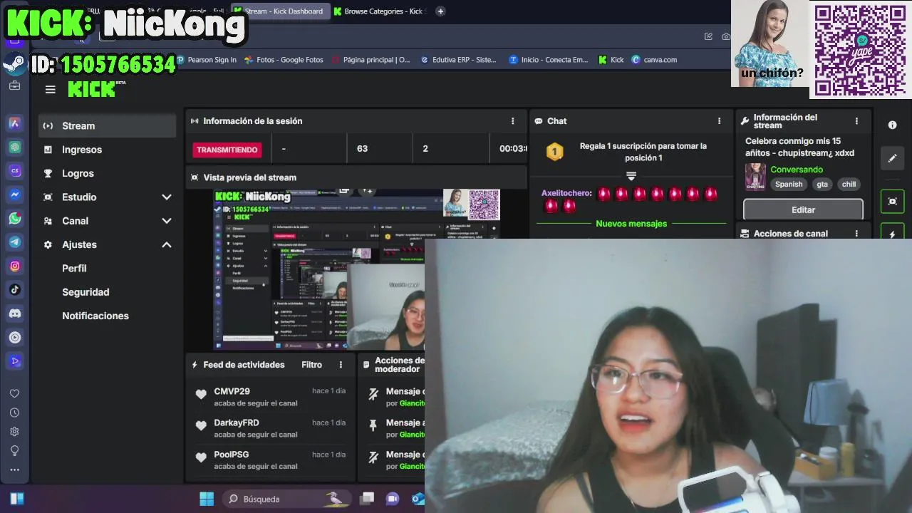This screenshot has height=513, width=912.
Task: Toggle the stream preview panel icon on right rail
Action: pyautogui.click(x=892, y=202)
